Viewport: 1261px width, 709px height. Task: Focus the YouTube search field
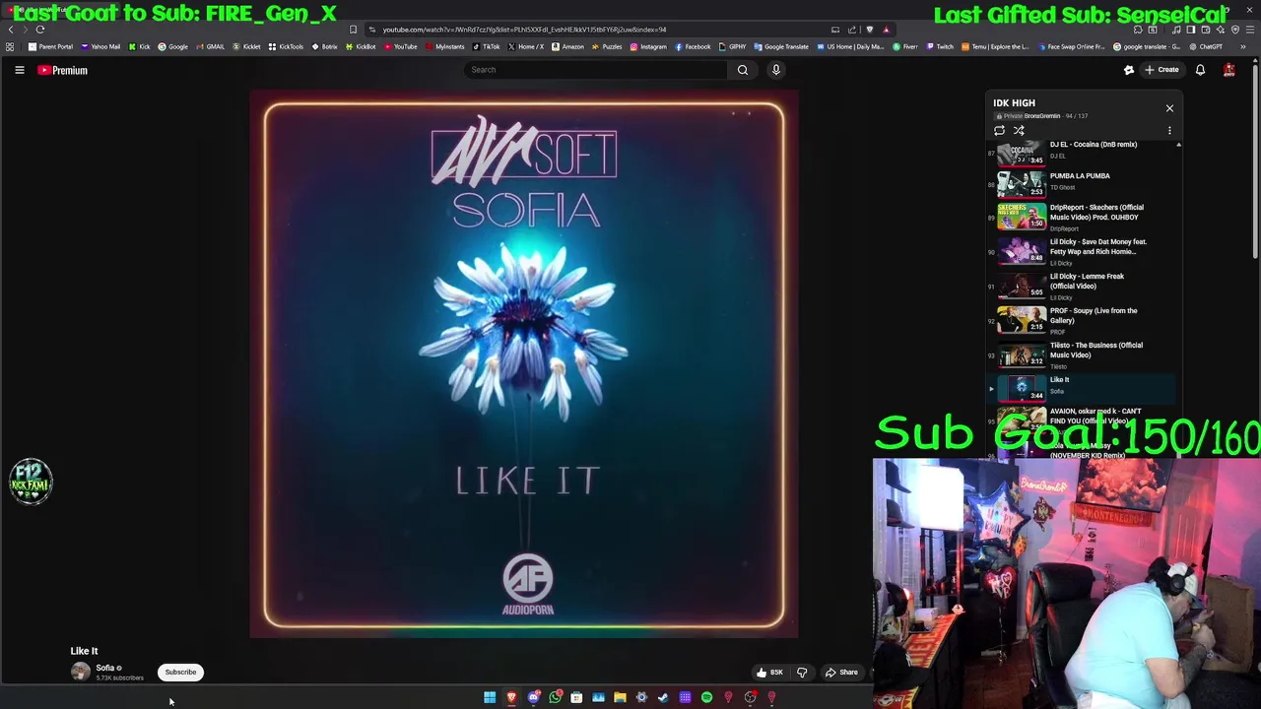596,70
